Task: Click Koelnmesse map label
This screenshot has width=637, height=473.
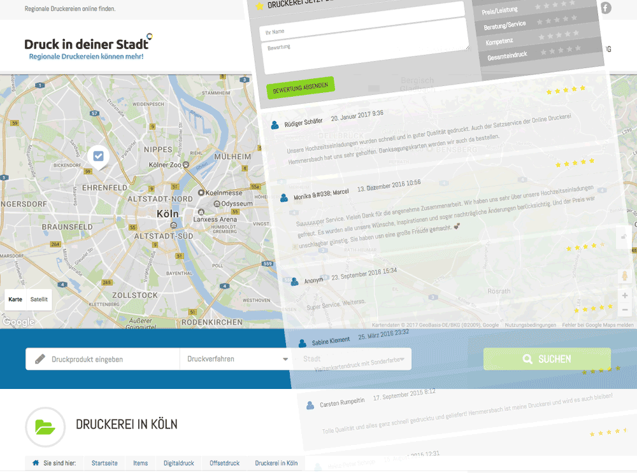Action: point(220,193)
